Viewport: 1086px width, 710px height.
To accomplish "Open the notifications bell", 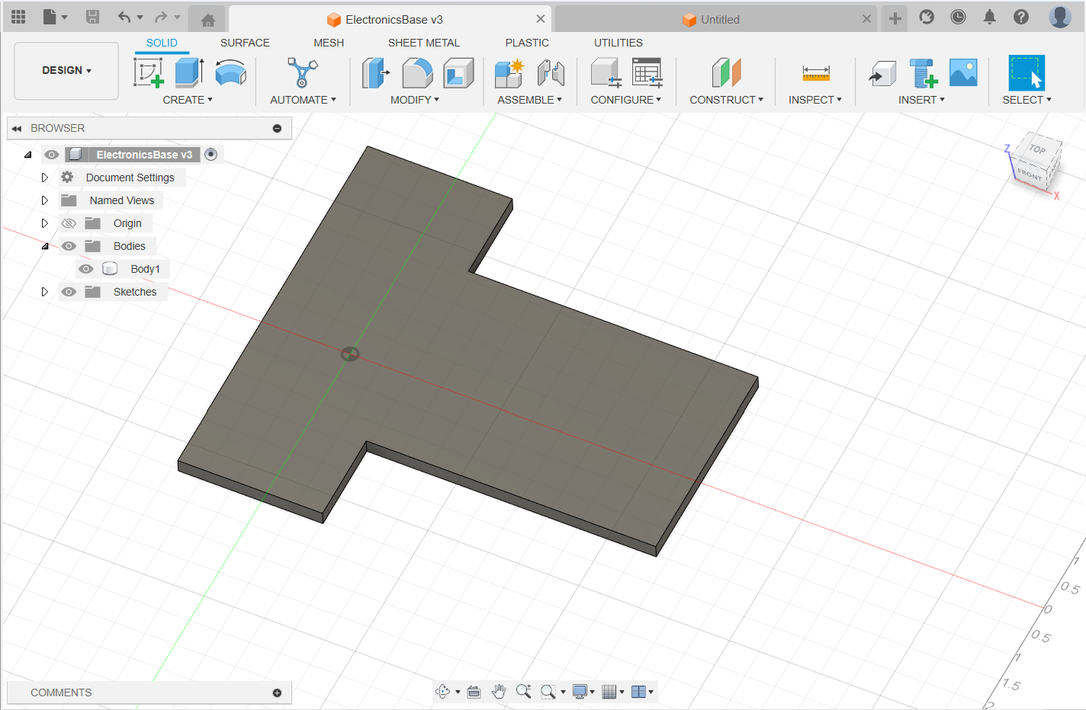I will 990,17.
